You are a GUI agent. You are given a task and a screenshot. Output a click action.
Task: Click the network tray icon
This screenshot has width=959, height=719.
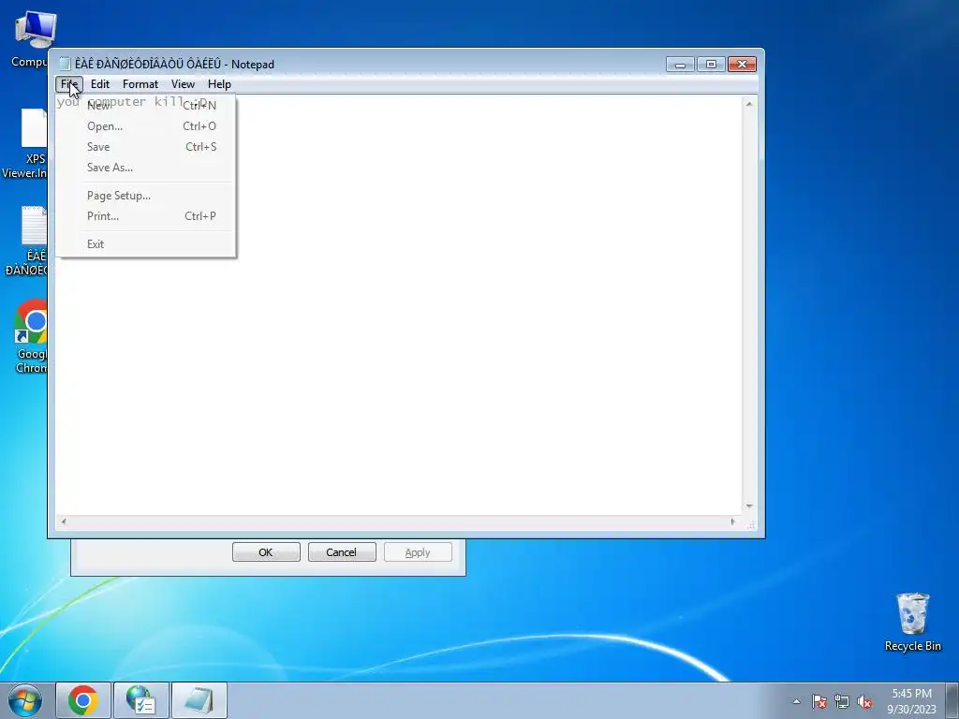pyautogui.click(x=842, y=701)
